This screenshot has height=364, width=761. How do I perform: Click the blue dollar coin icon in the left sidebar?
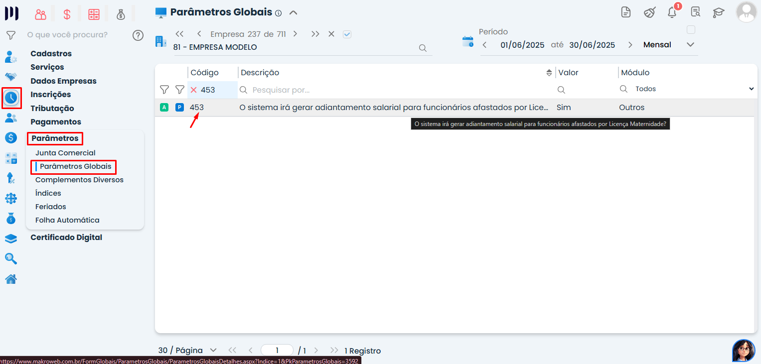coord(11,138)
